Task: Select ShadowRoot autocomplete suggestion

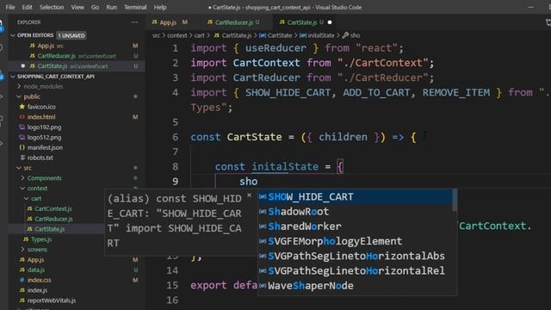Action: (x=355, y=212)
